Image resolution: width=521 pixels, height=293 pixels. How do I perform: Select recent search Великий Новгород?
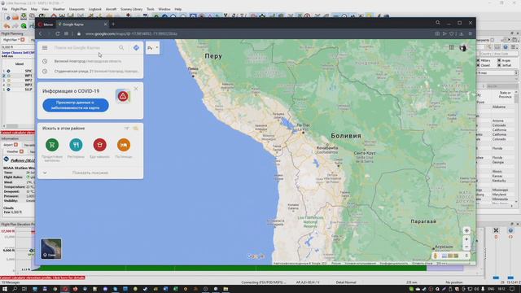click(x=88, y=61)
